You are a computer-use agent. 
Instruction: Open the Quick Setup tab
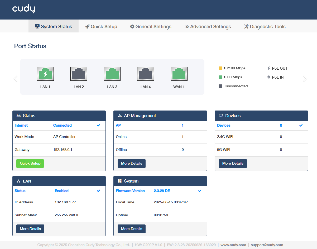tap(101, 26)
